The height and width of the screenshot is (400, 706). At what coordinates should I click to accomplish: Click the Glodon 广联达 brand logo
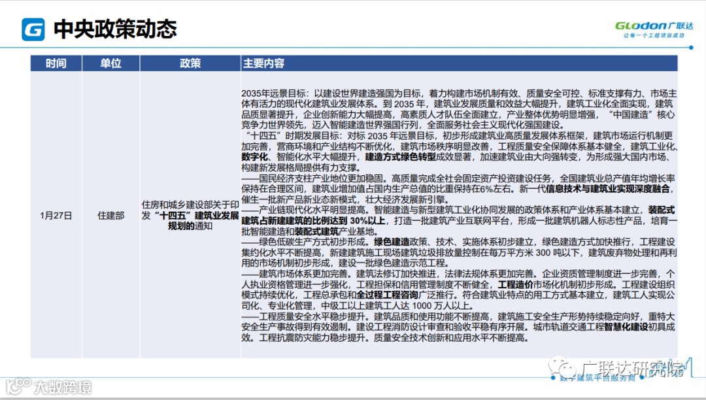tap(654, 25)
